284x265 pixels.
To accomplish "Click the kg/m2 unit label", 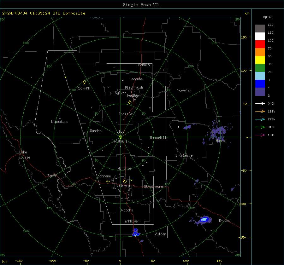I will pyautogui.click(x=268, y=17).
